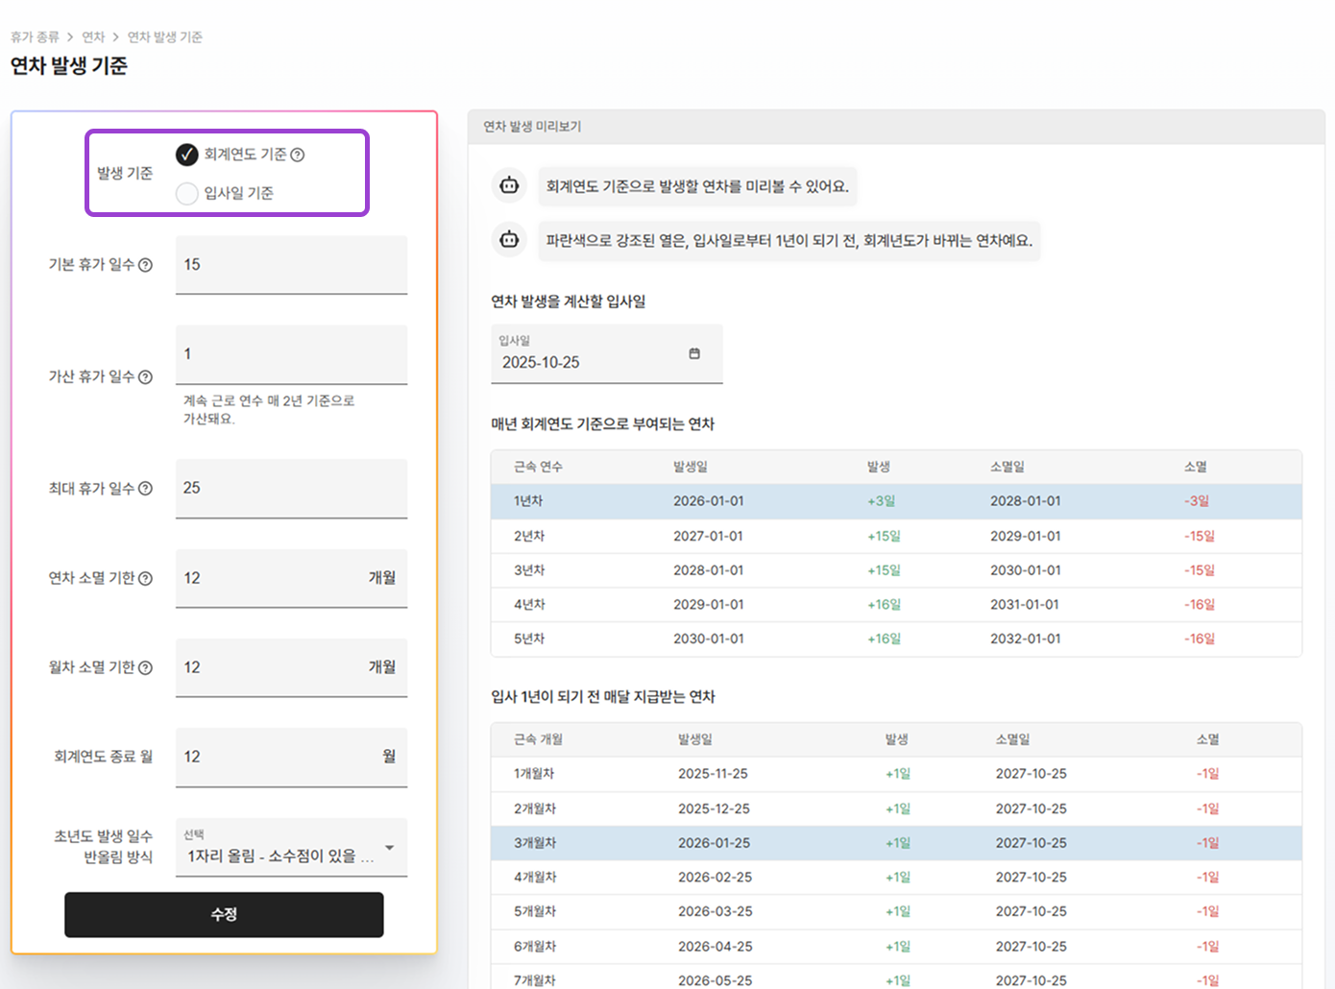Edit the 최대 휴가 일수 field with 25
Image resolution: width=1335 pixels, height=989 pixels.
click(x=291, y=489)
